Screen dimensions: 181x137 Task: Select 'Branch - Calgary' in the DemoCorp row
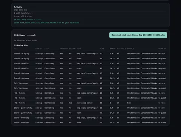point(21,54)
